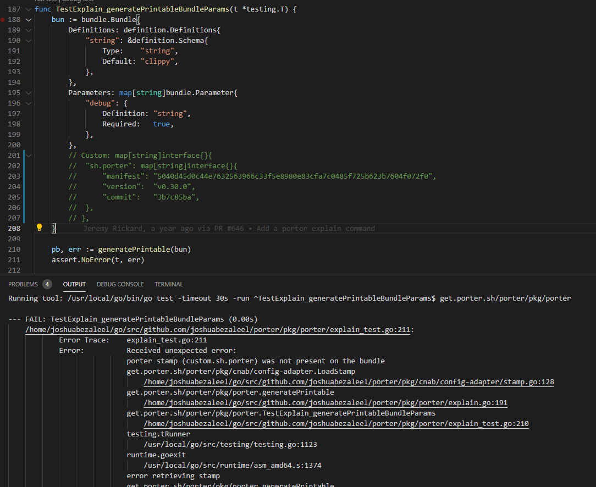Click the Definition: "string" value on line 197
The height and width of the screenshot is (487, 596).
(x=170, y=114)
